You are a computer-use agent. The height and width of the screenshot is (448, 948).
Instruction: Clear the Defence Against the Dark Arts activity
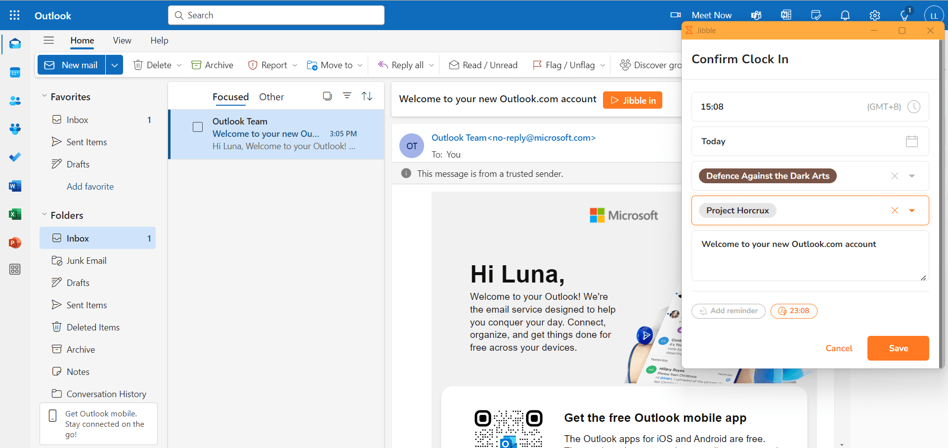coord(895,176)
